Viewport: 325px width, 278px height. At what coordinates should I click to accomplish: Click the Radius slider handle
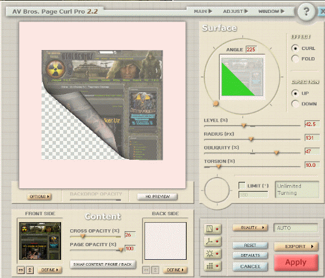251,139
